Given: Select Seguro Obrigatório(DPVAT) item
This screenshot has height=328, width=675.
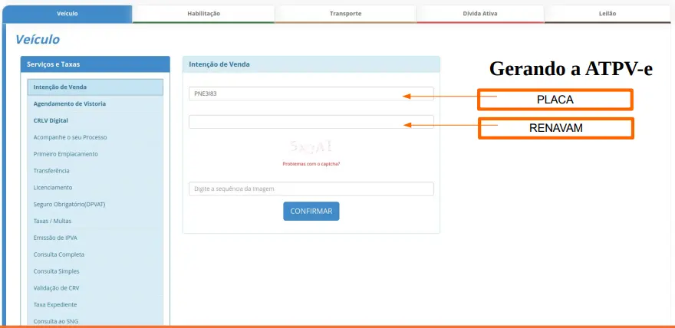Looking at the screenshot, I should (70, 205).
